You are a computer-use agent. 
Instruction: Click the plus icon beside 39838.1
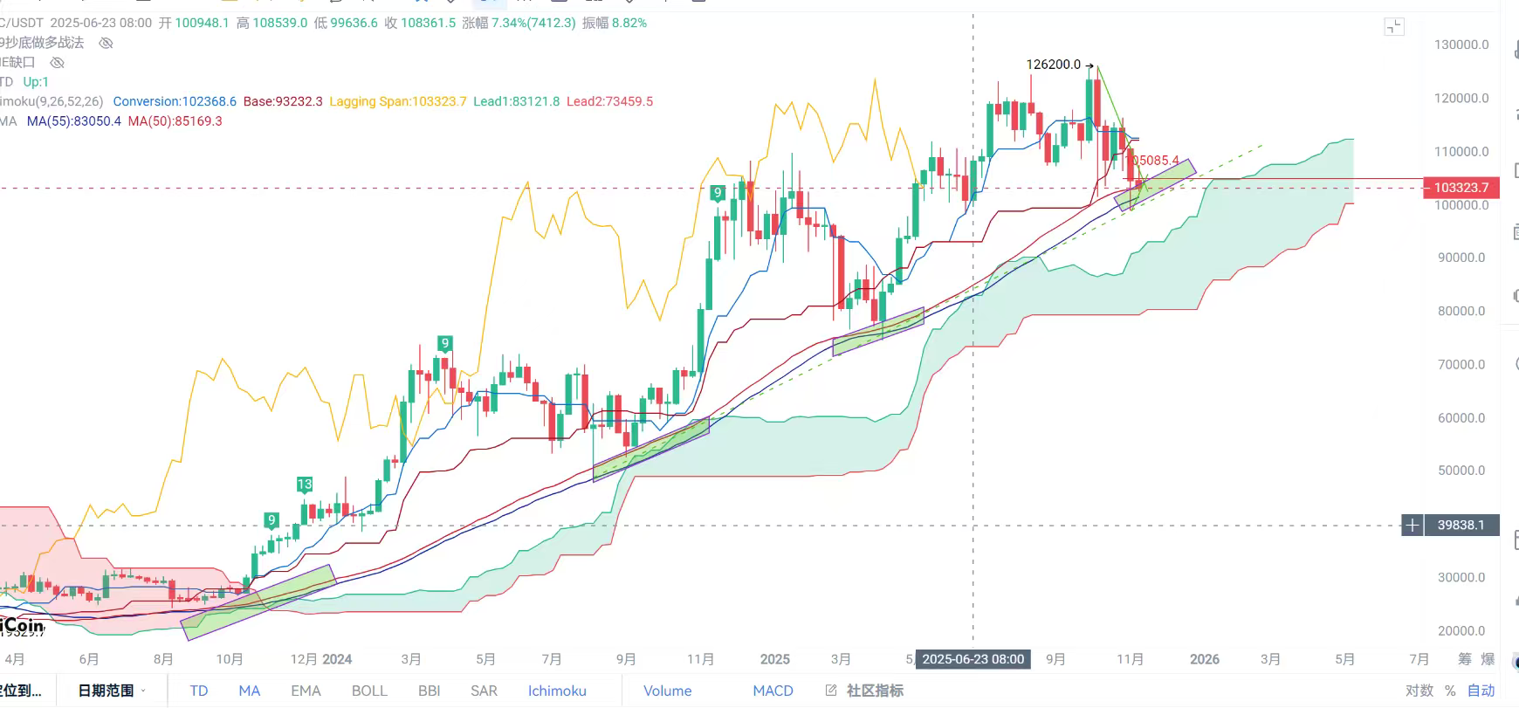pyautogui.click(x=1412, y=525)
